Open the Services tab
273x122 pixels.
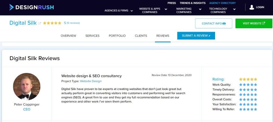pyautogui.click(x=93, y=36)
